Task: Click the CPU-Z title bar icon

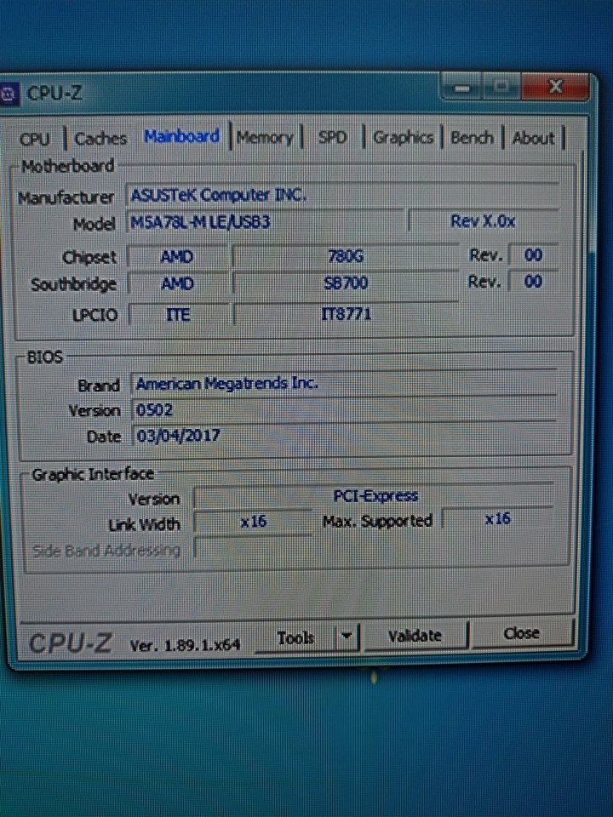Action: pyautogui.click(x=9, y=94)
